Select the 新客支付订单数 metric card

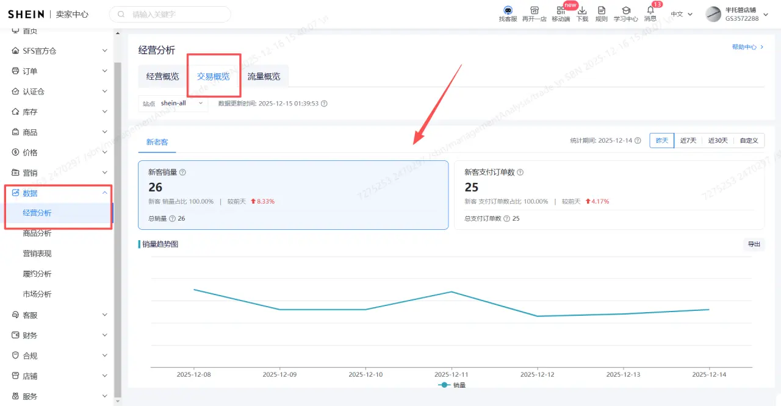point(610,195)
